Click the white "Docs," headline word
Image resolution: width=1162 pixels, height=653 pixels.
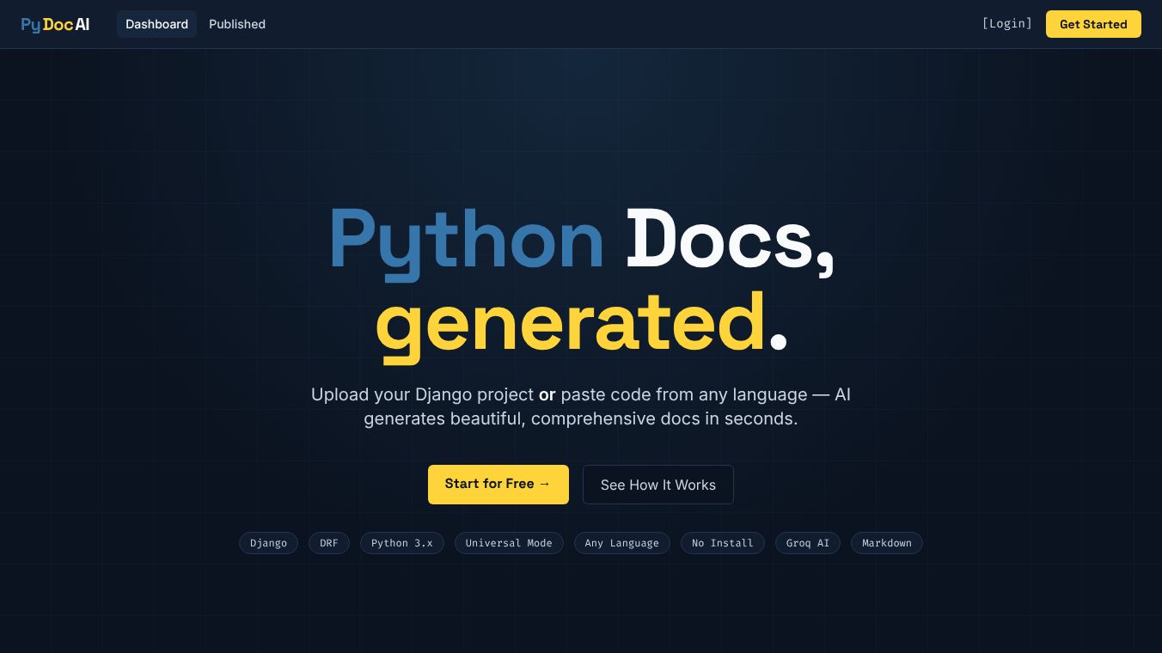[x=731, y=242]
